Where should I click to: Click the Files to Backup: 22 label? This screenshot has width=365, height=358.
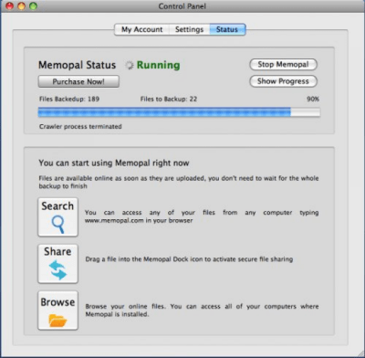pos(169,99)
